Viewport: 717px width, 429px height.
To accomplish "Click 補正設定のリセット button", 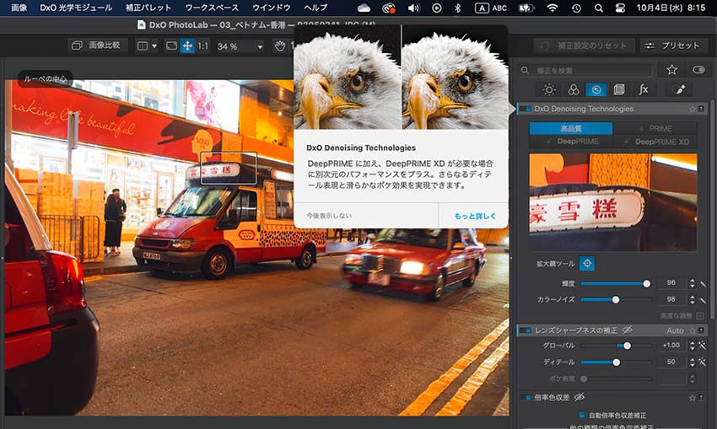I will coord(585,46).
